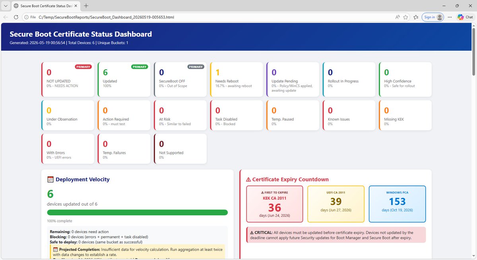Click the green PRIMARY badge on Updated
Image resolution: width=477 pixels, height=260 pixels.
click(140, 67)
